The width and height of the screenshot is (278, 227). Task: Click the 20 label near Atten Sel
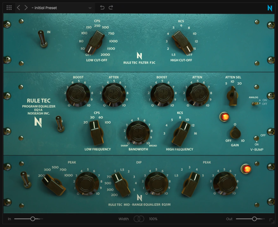[x=239, y=83]
